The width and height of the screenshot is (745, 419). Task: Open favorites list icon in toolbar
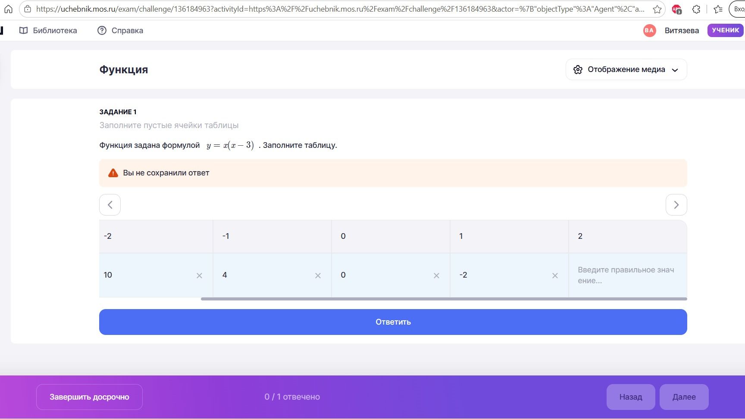click(x=718, y=9)
